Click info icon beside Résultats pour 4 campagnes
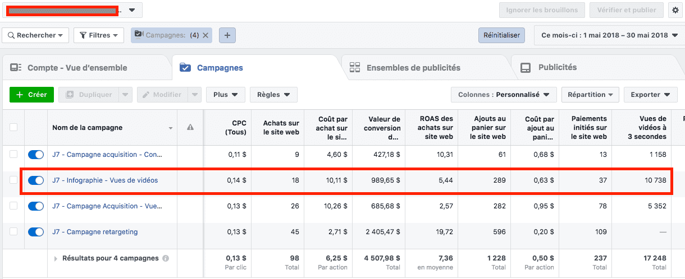Image resolution: width=685 pixels, height=279 pixels. point(166,258)
